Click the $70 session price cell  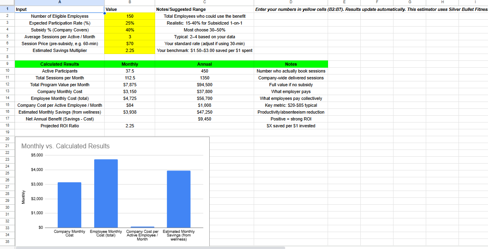[x=130, y=44]
